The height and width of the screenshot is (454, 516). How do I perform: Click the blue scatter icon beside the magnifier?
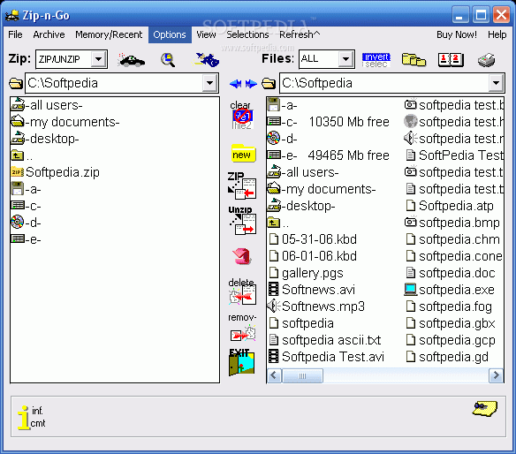pyautogui.click(x=207, y=60)
